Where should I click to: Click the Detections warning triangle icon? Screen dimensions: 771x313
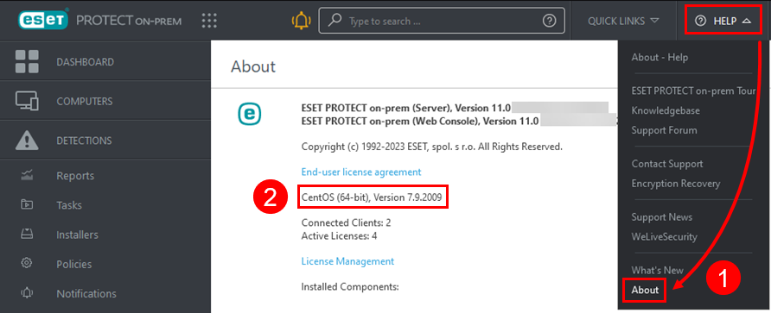[x=27, y=141]
